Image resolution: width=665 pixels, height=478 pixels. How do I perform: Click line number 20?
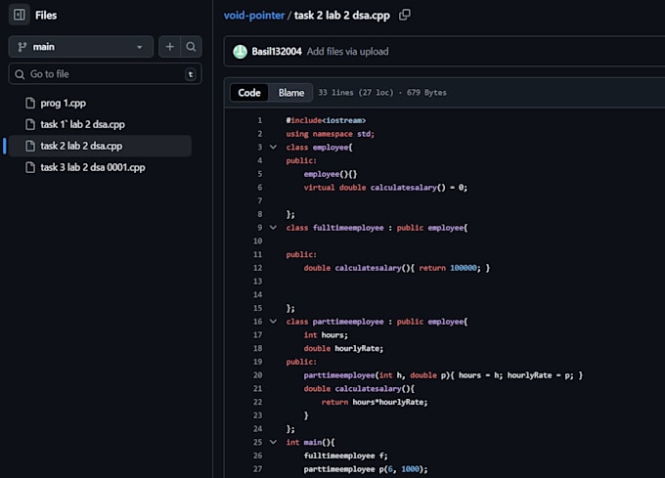pos(257,375)
